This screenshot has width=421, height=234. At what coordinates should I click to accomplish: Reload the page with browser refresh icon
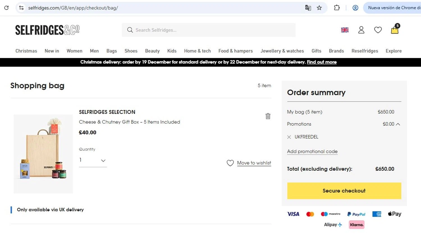(6, 8)
